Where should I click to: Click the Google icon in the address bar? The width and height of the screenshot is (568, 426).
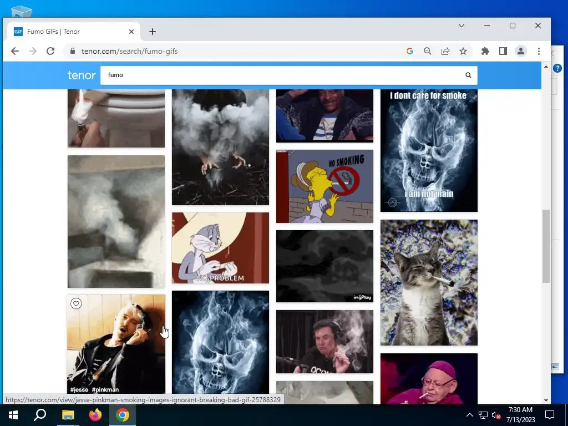coord(410,51)
